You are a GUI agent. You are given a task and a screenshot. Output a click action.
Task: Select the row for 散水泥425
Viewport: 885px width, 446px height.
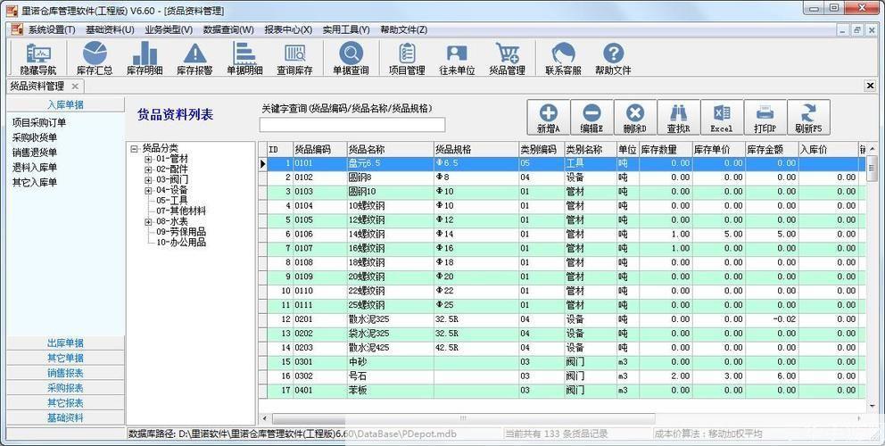click(563, 348)
